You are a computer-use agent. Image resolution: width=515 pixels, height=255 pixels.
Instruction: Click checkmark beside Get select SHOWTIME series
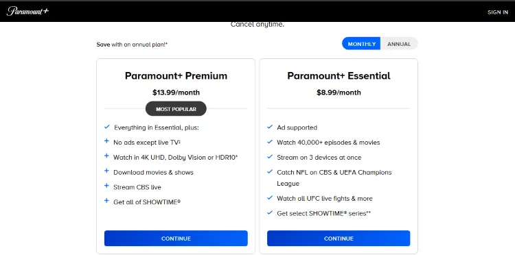(x=270, y=212)
